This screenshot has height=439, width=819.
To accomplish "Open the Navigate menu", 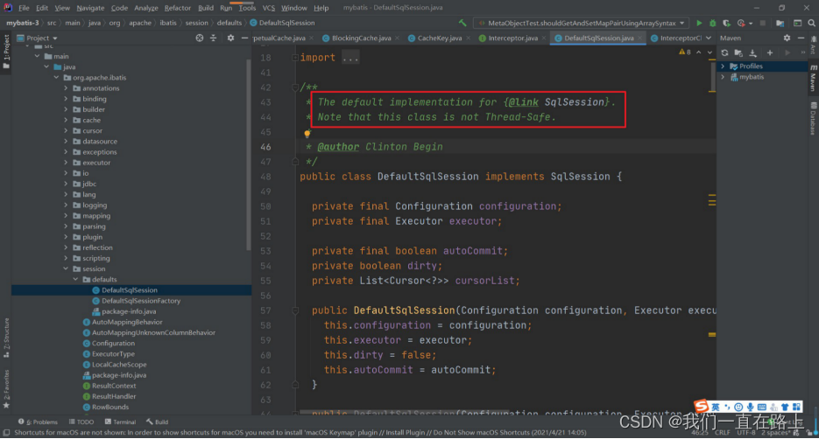I will click(x=90, y=8).
